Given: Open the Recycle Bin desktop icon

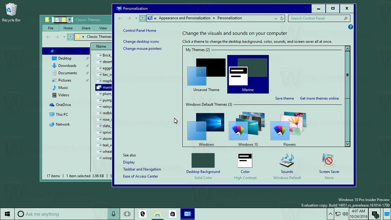Looking at the screenshot, I should [x=11, y=13].
